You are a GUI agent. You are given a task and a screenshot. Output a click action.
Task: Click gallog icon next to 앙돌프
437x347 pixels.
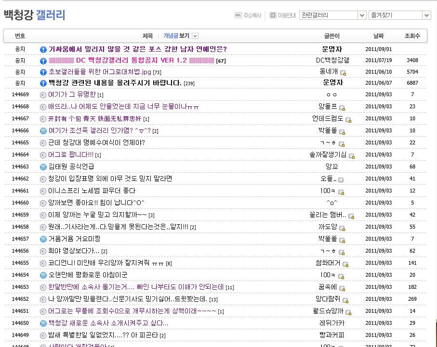342,108
